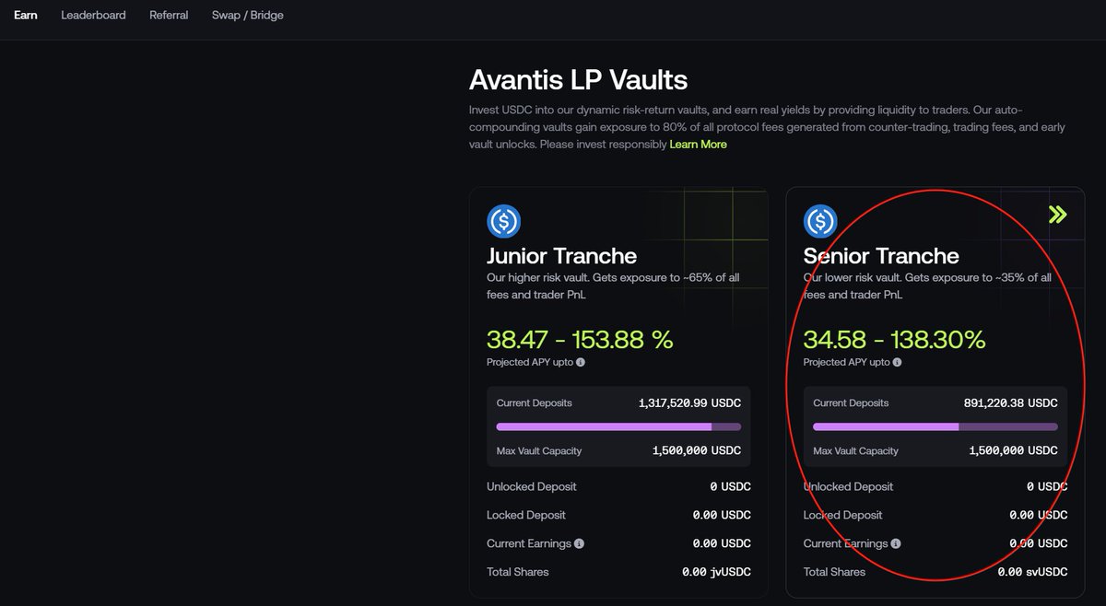Click Junior Locked Deposit label
Image resolution: width=1106 pixels, height=606 pixels.
526,515
